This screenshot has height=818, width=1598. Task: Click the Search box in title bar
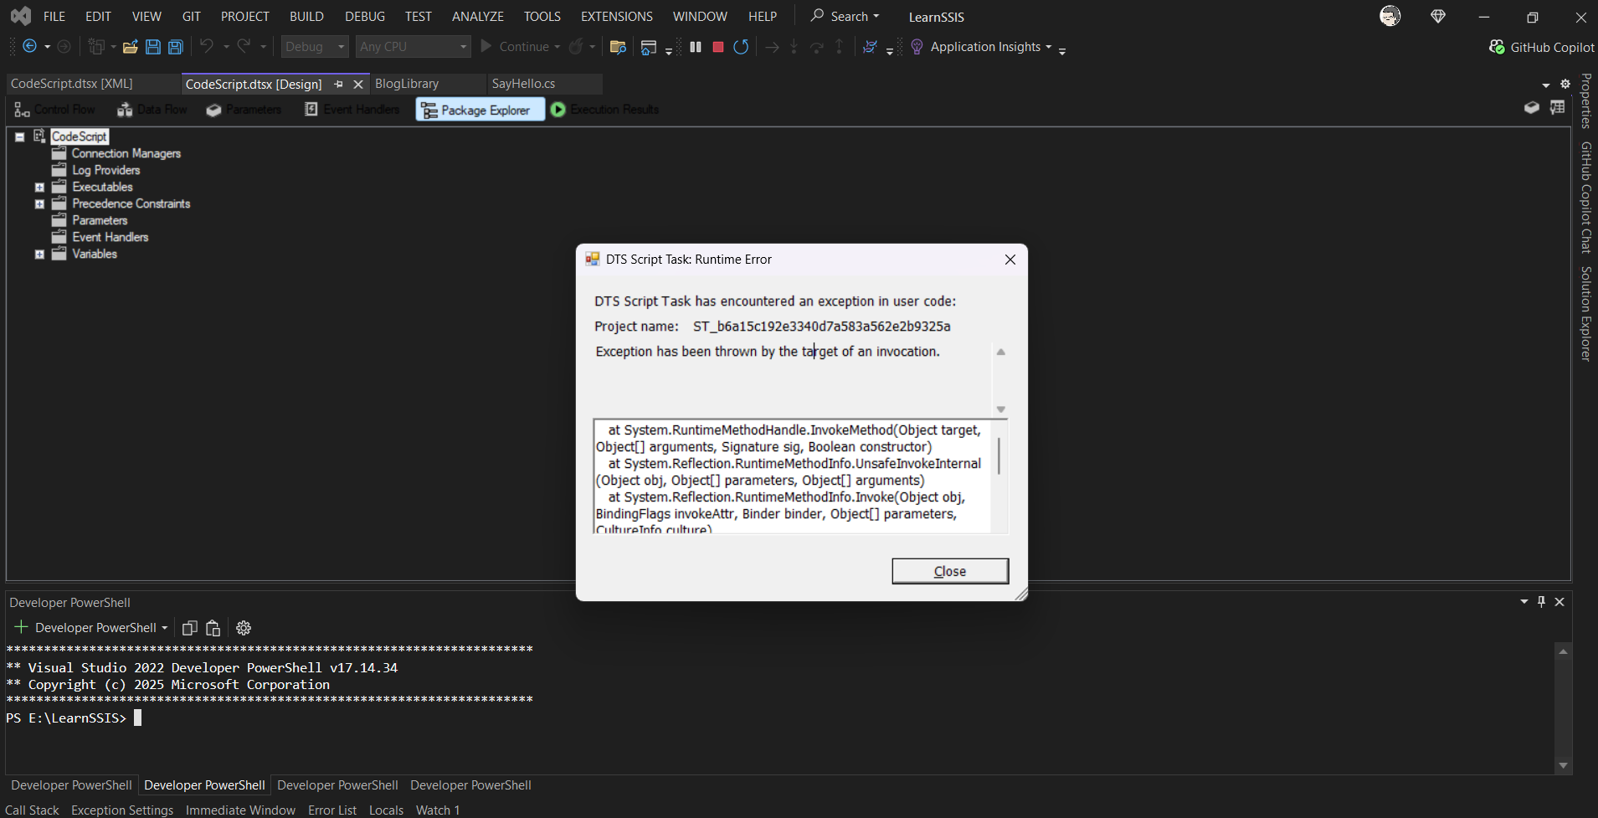pyautogui.click(x=844, y=17)
